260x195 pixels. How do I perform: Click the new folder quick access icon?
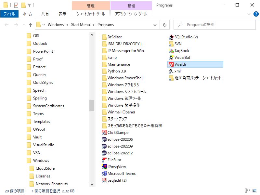23,5
